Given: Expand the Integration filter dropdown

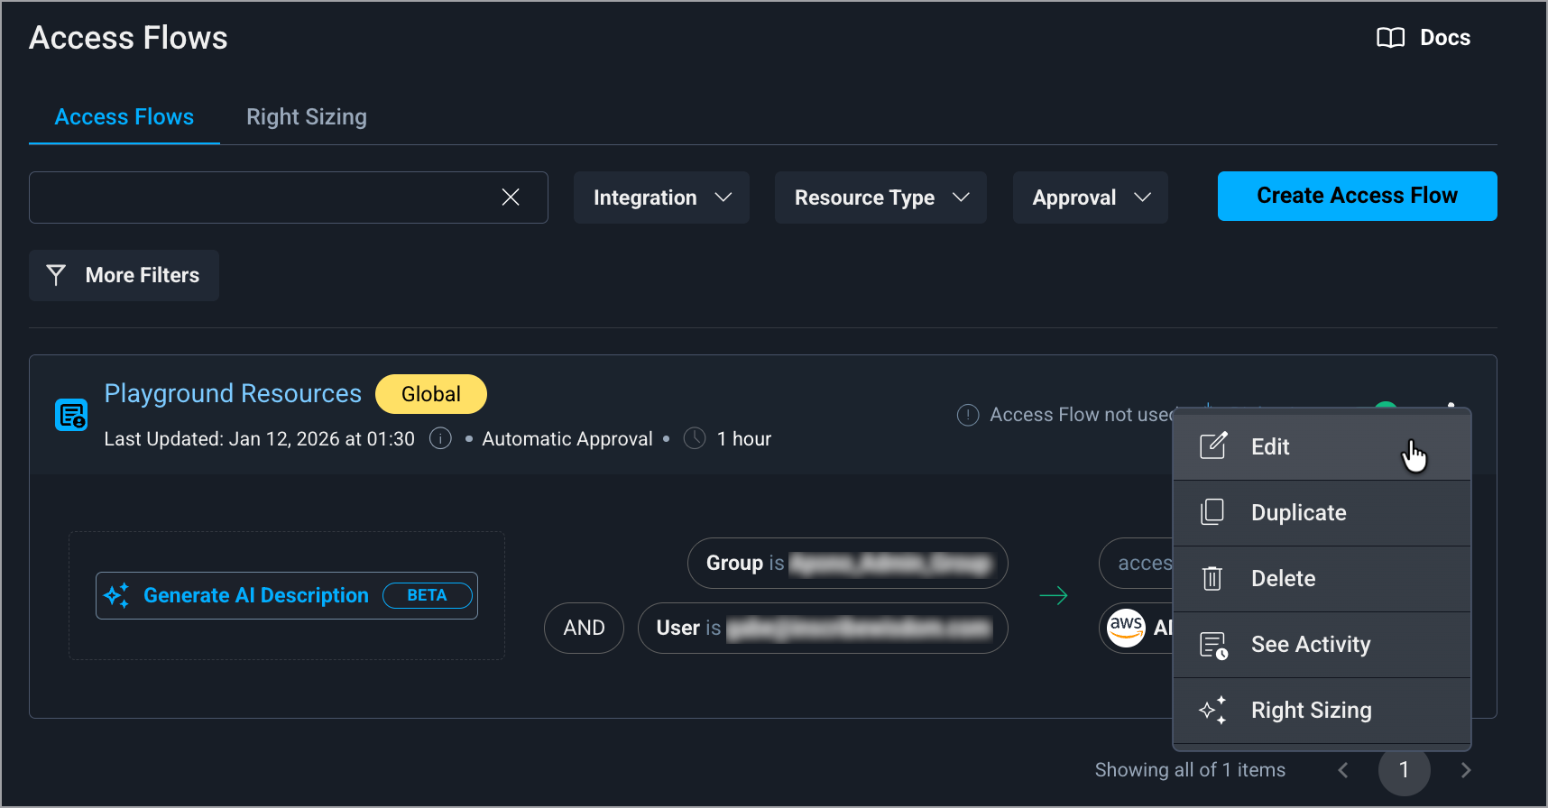Looking at the screenshot, I should click(x=661, y=197).
